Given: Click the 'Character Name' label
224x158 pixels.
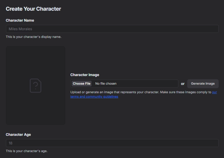Looking at the screenshot, I should (x=20, y=20).
